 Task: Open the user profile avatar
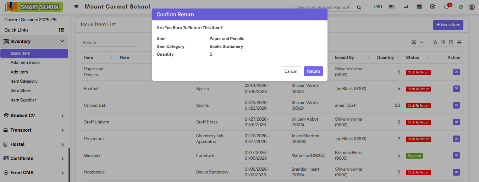point(472,7)
